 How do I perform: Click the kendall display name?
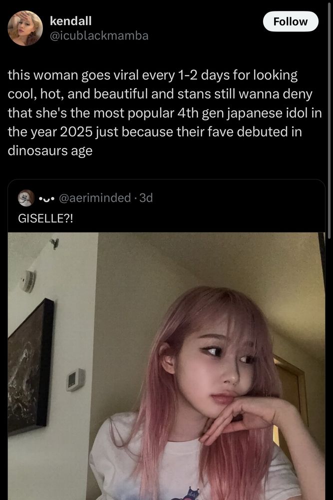point(71,20)
